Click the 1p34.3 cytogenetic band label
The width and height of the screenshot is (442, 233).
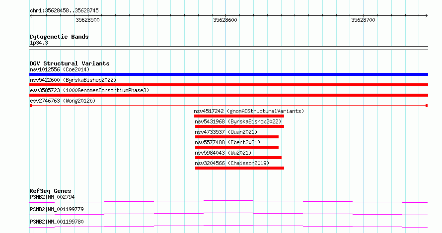[39, 43]
